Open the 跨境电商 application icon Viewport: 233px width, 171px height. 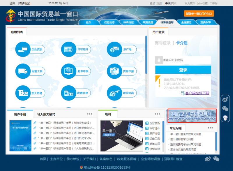tap(114, 93)
